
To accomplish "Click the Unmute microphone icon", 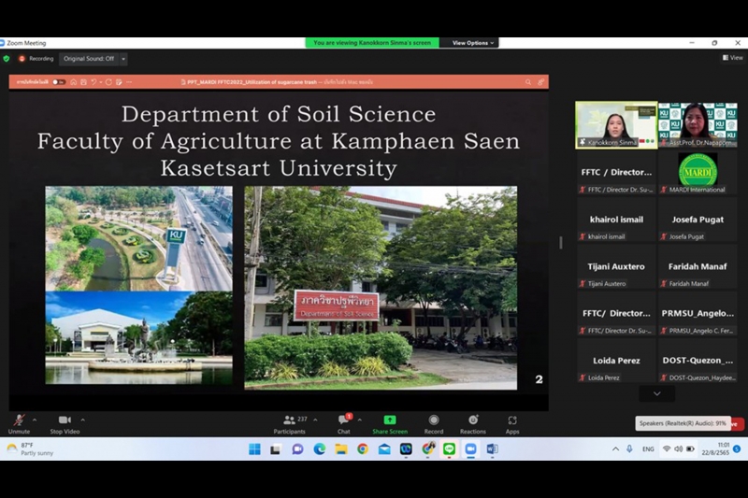I will click(19, 420).
